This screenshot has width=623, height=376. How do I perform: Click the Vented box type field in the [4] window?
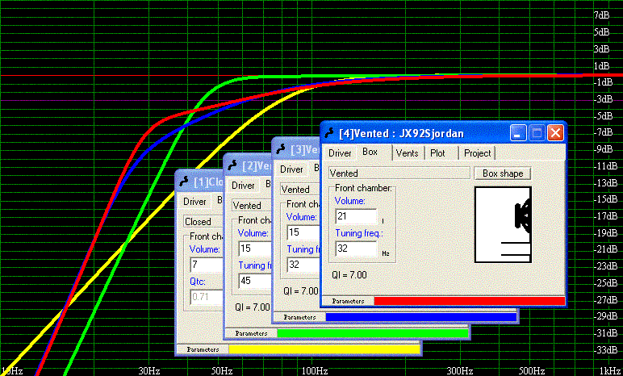click(399, 173)
